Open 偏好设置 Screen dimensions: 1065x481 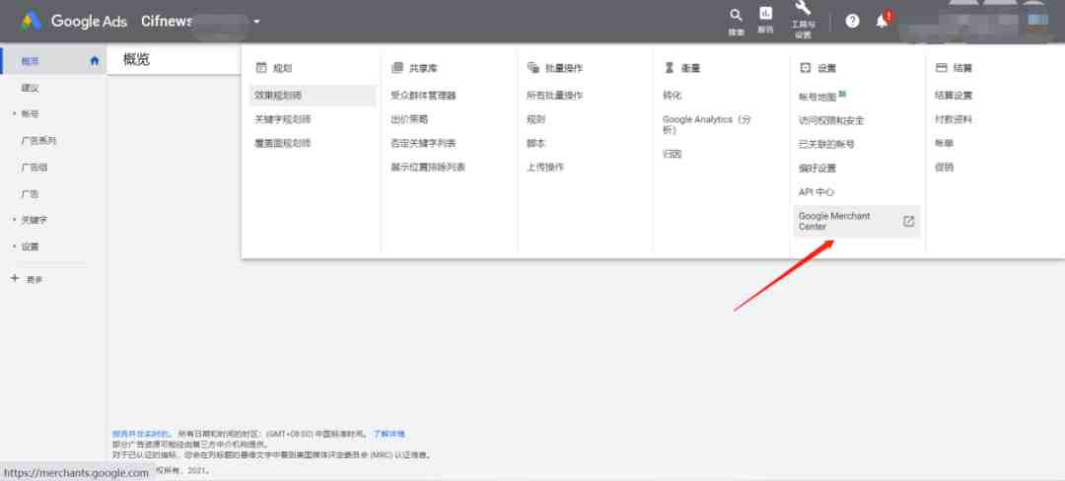click(x=817, y=169)
